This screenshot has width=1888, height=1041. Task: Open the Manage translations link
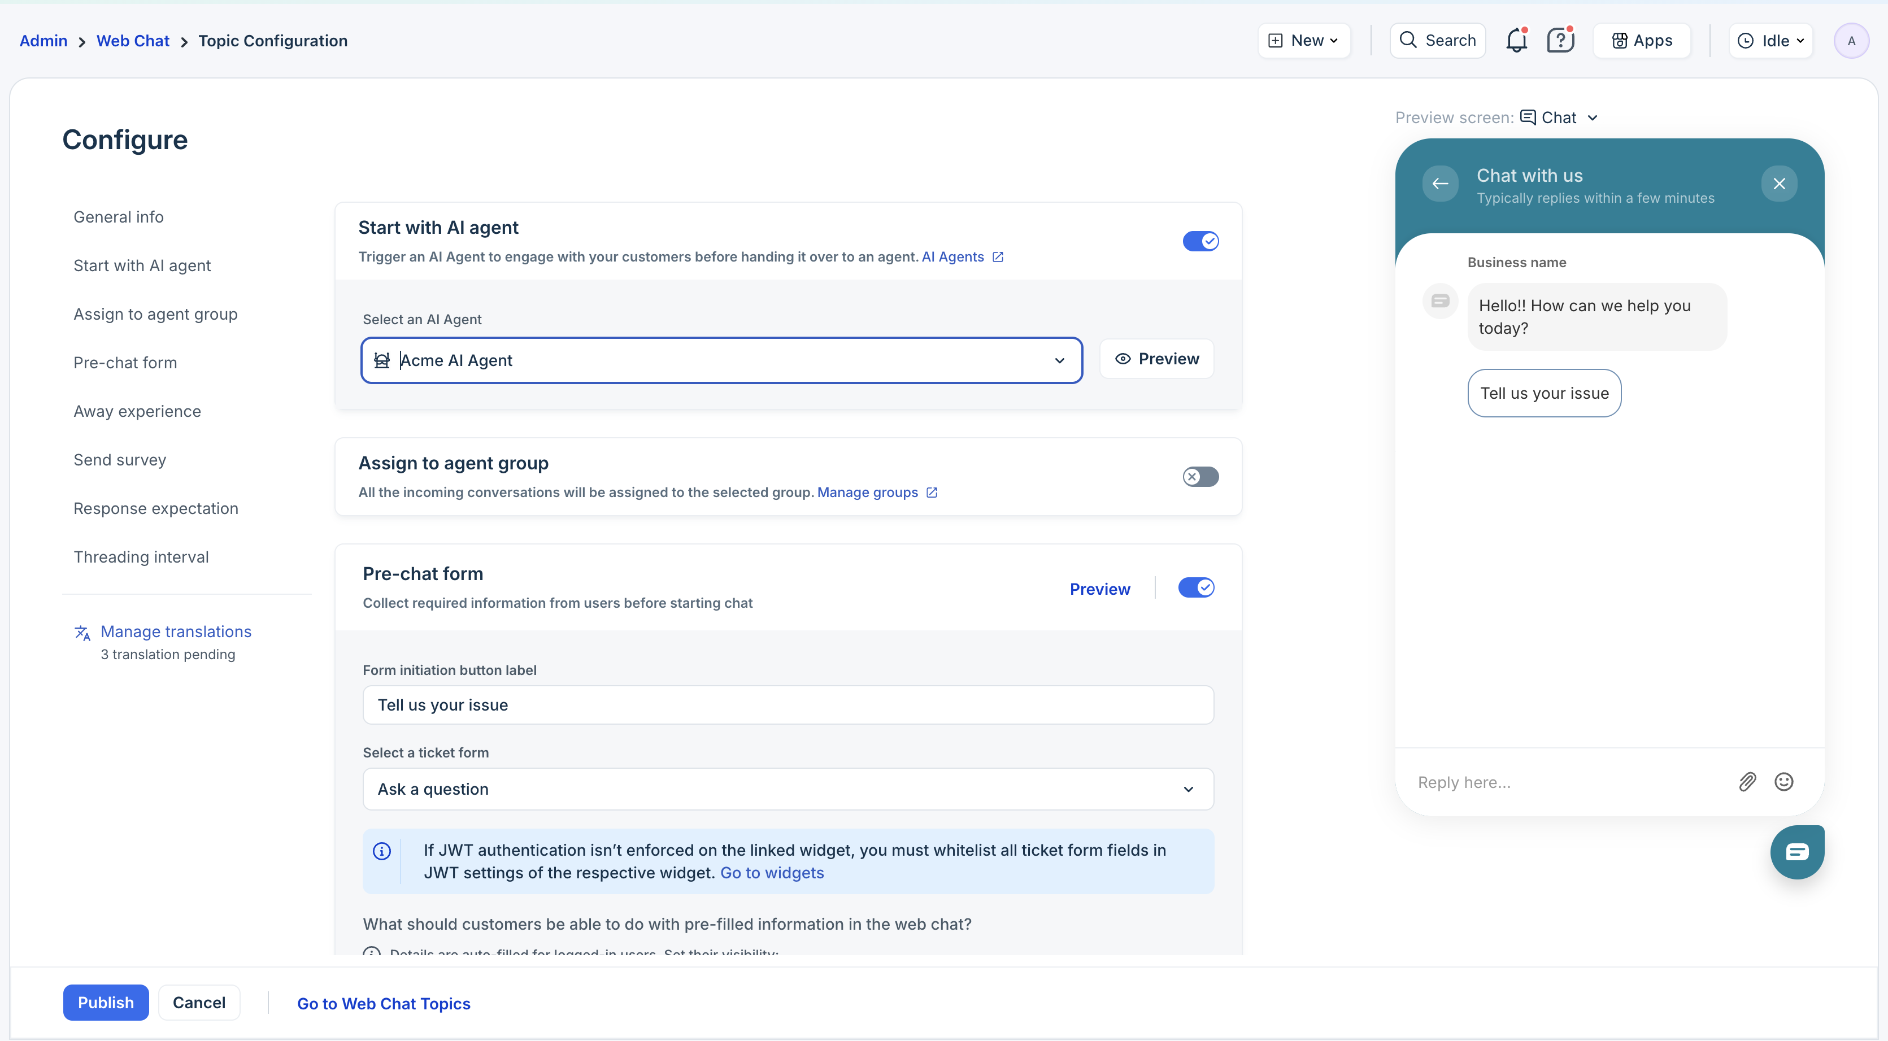pyautogui.click(x=176, y=631)
